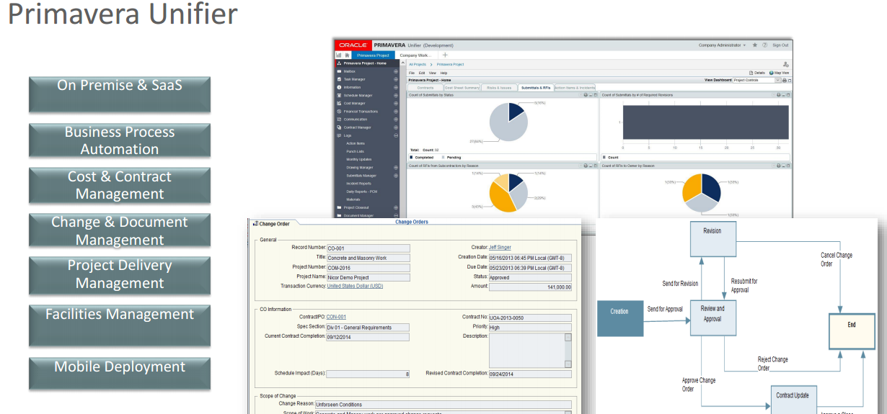Expand the Schedule Manager sidebar node

coord(396,95)
